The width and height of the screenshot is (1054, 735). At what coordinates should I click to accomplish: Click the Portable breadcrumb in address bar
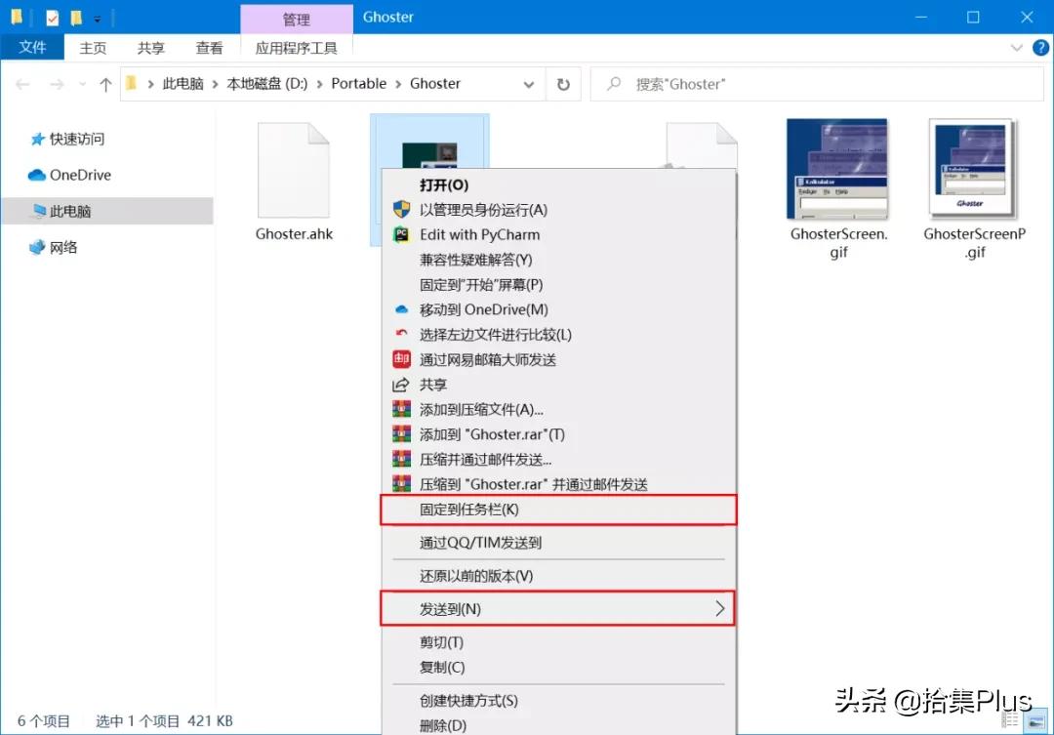click(x=358, y=84)
